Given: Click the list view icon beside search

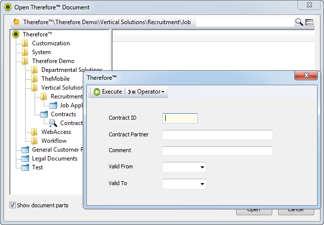Looking at the screenshot, I should coord(309,22).
